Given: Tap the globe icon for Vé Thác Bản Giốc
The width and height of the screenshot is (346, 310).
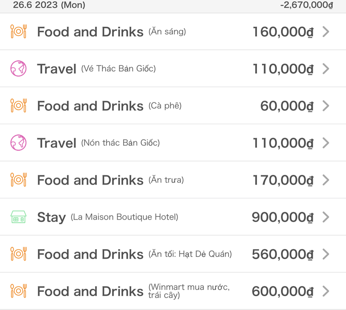Looking at the screenshot, I should (x=18, y=68).
